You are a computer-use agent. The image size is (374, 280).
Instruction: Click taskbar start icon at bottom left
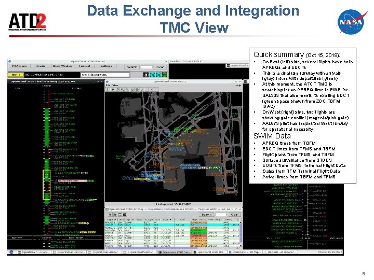(x=11, y=252)
